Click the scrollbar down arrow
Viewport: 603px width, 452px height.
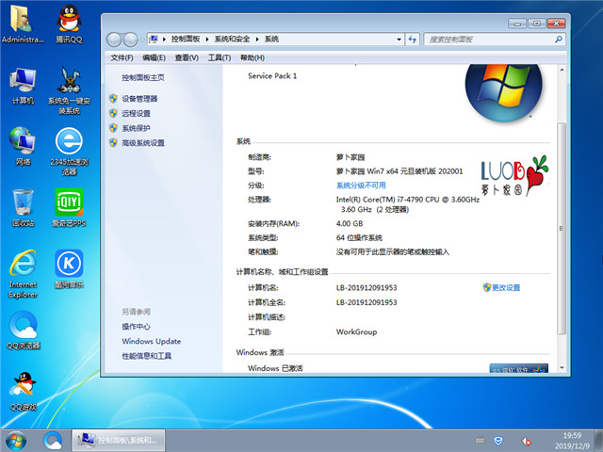click(562, 367)
